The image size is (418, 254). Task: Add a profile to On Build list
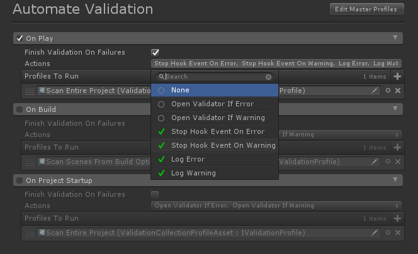coord(397,147)
